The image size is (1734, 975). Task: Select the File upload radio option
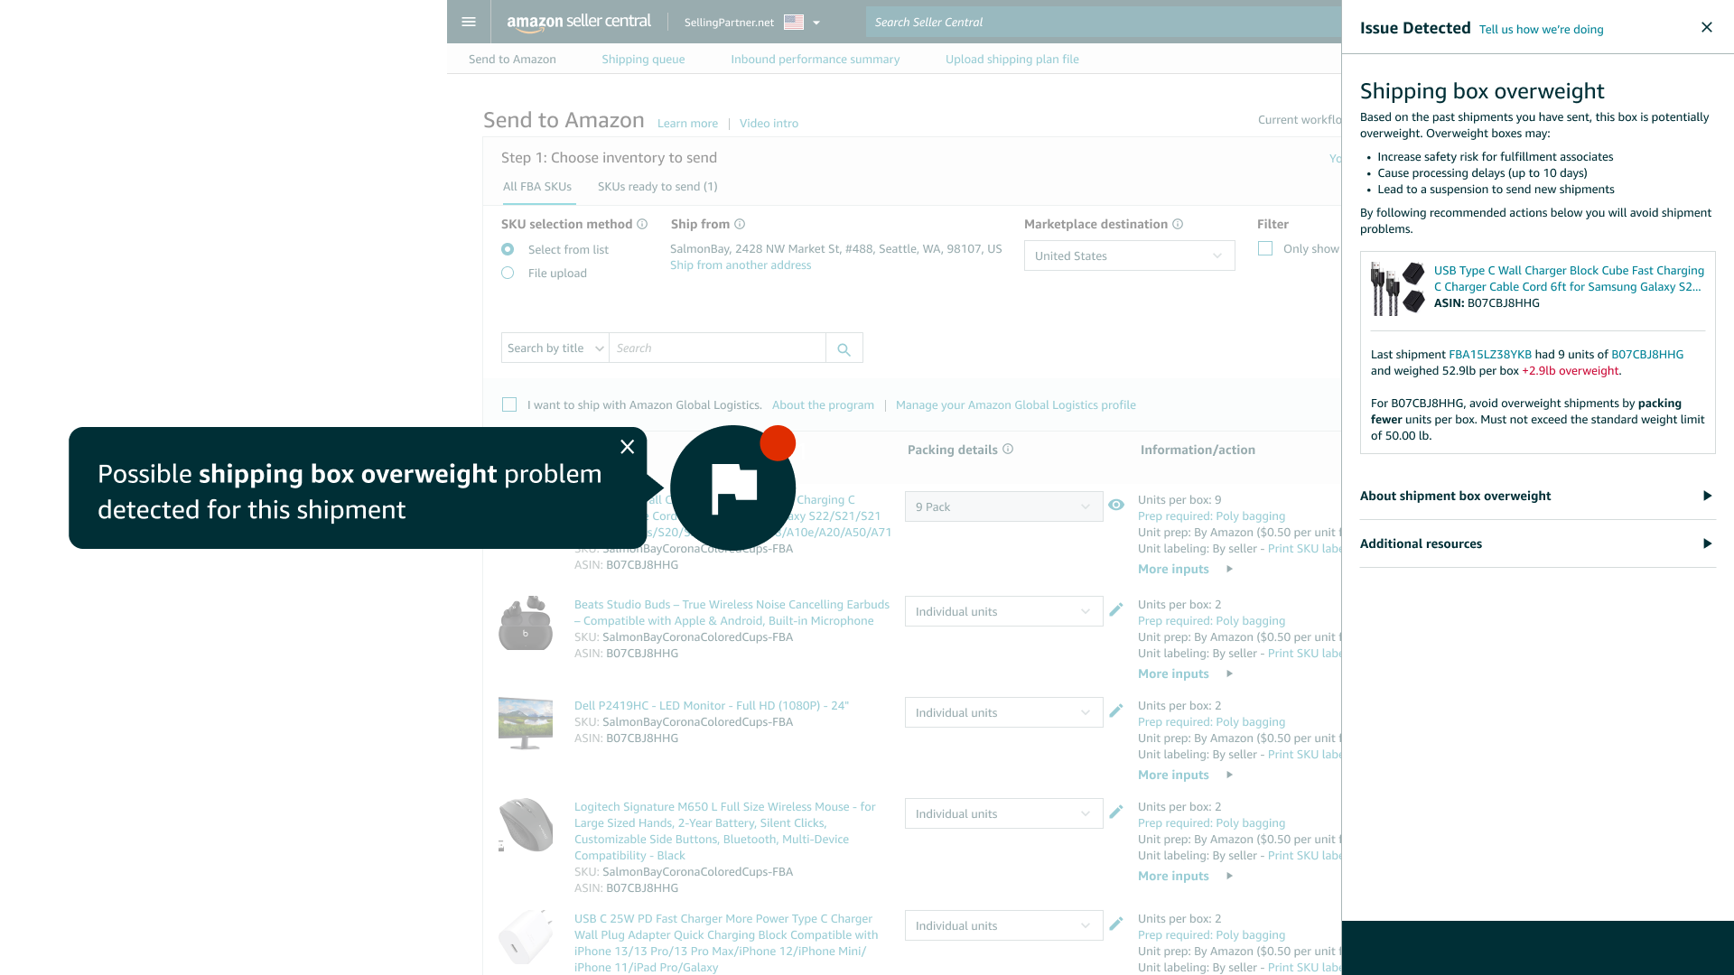tap(508, 273)
